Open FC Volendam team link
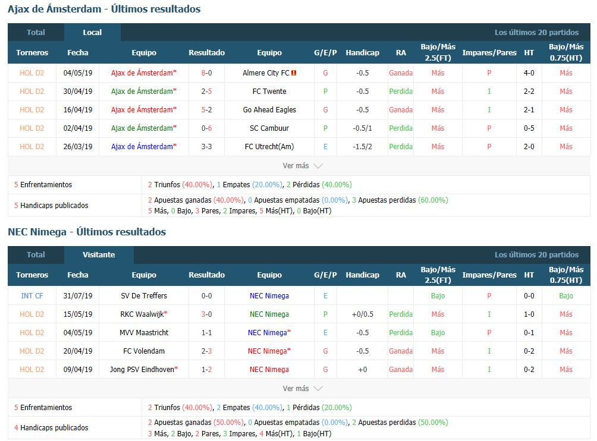597x441 pixels. click(x=144, y=351)
